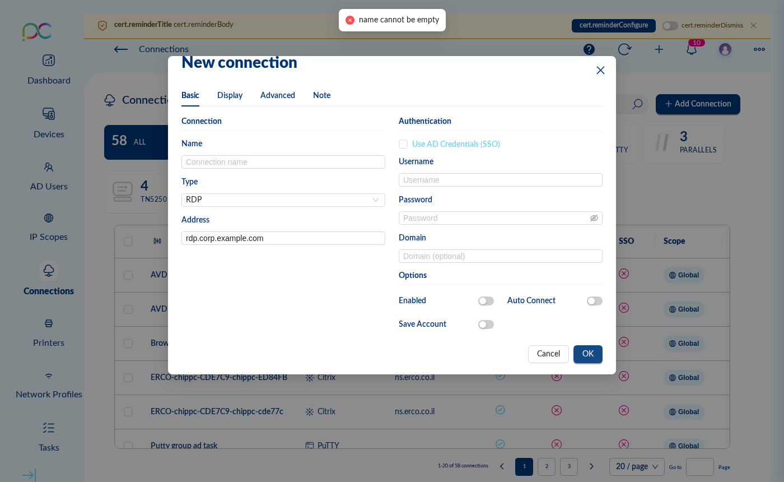Open Dashboard from the sidebar

(x=49, y=69)
